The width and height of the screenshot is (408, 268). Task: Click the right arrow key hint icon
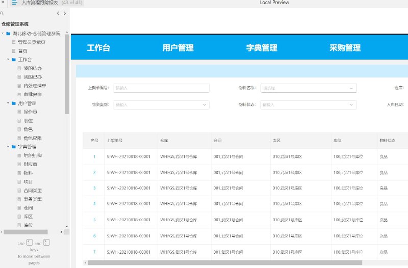pyautogui.click(x=46, y=243)
